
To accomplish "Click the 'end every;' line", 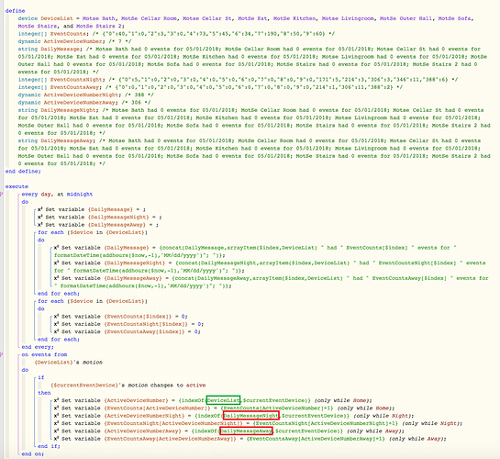I will (38, 347).
